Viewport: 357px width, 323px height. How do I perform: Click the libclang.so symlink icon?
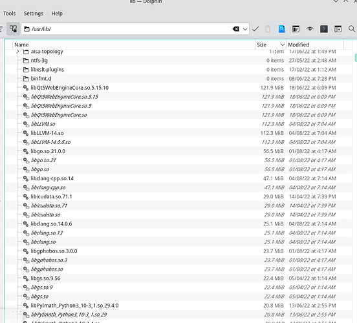pos(26,242)
